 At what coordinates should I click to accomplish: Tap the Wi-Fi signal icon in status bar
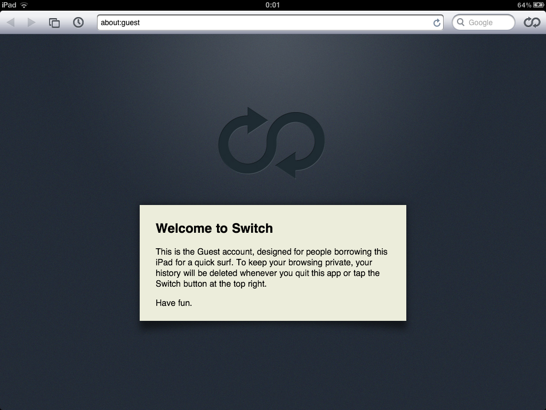click(24, 5)
